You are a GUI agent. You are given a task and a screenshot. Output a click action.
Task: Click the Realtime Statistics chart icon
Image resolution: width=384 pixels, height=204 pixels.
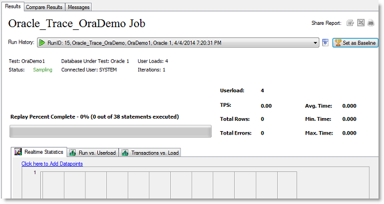pos(18,152)
